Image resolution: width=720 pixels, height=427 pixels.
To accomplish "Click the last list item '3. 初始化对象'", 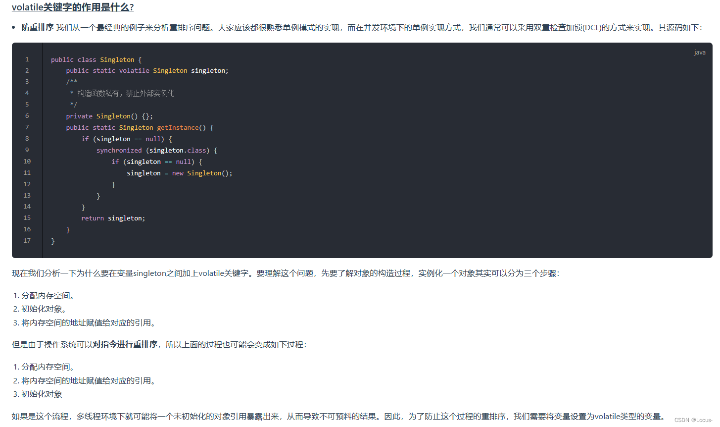I will (38, 394).
